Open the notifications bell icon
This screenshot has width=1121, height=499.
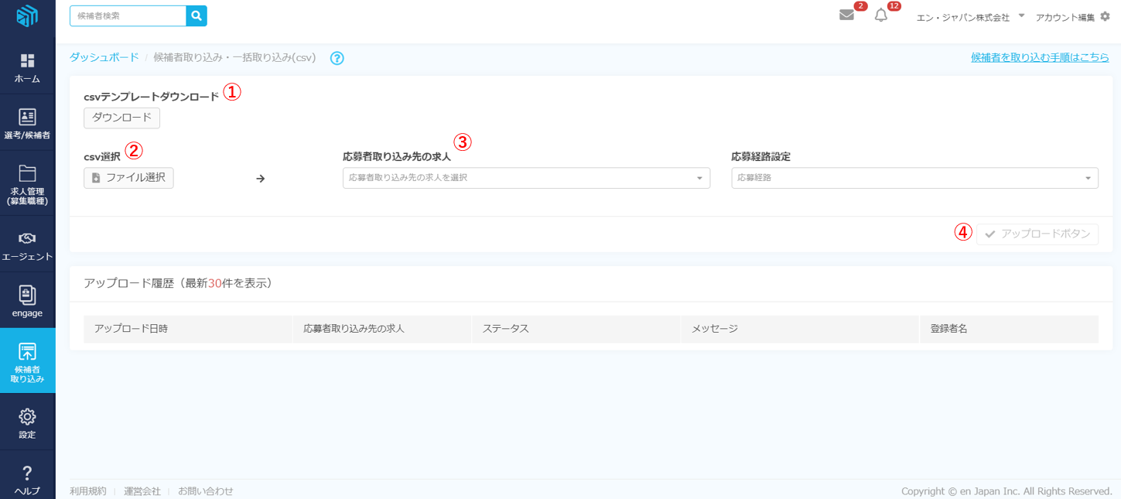880,15
